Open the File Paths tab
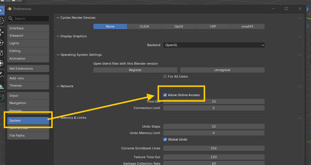 [x=28, y=136]
